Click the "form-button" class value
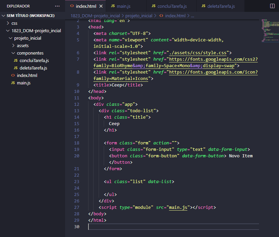 click(x=162, y=156)
